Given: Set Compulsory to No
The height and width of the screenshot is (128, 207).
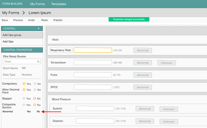Looking at the screenshot, I should click(35, 84).
